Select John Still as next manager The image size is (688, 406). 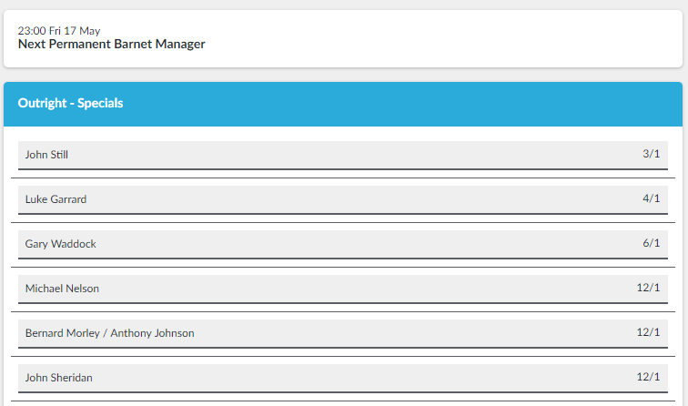[46, 155]
